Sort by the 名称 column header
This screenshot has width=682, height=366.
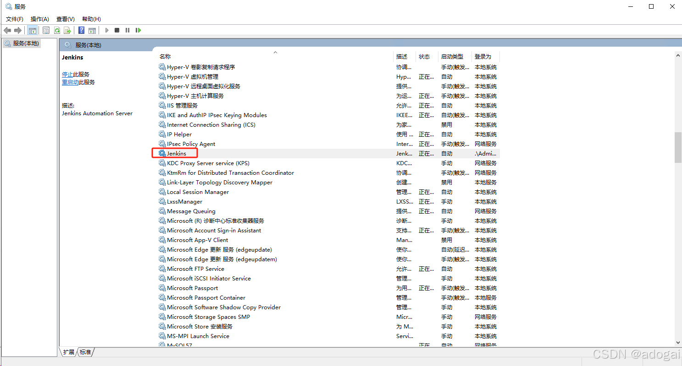pos(275,57)
